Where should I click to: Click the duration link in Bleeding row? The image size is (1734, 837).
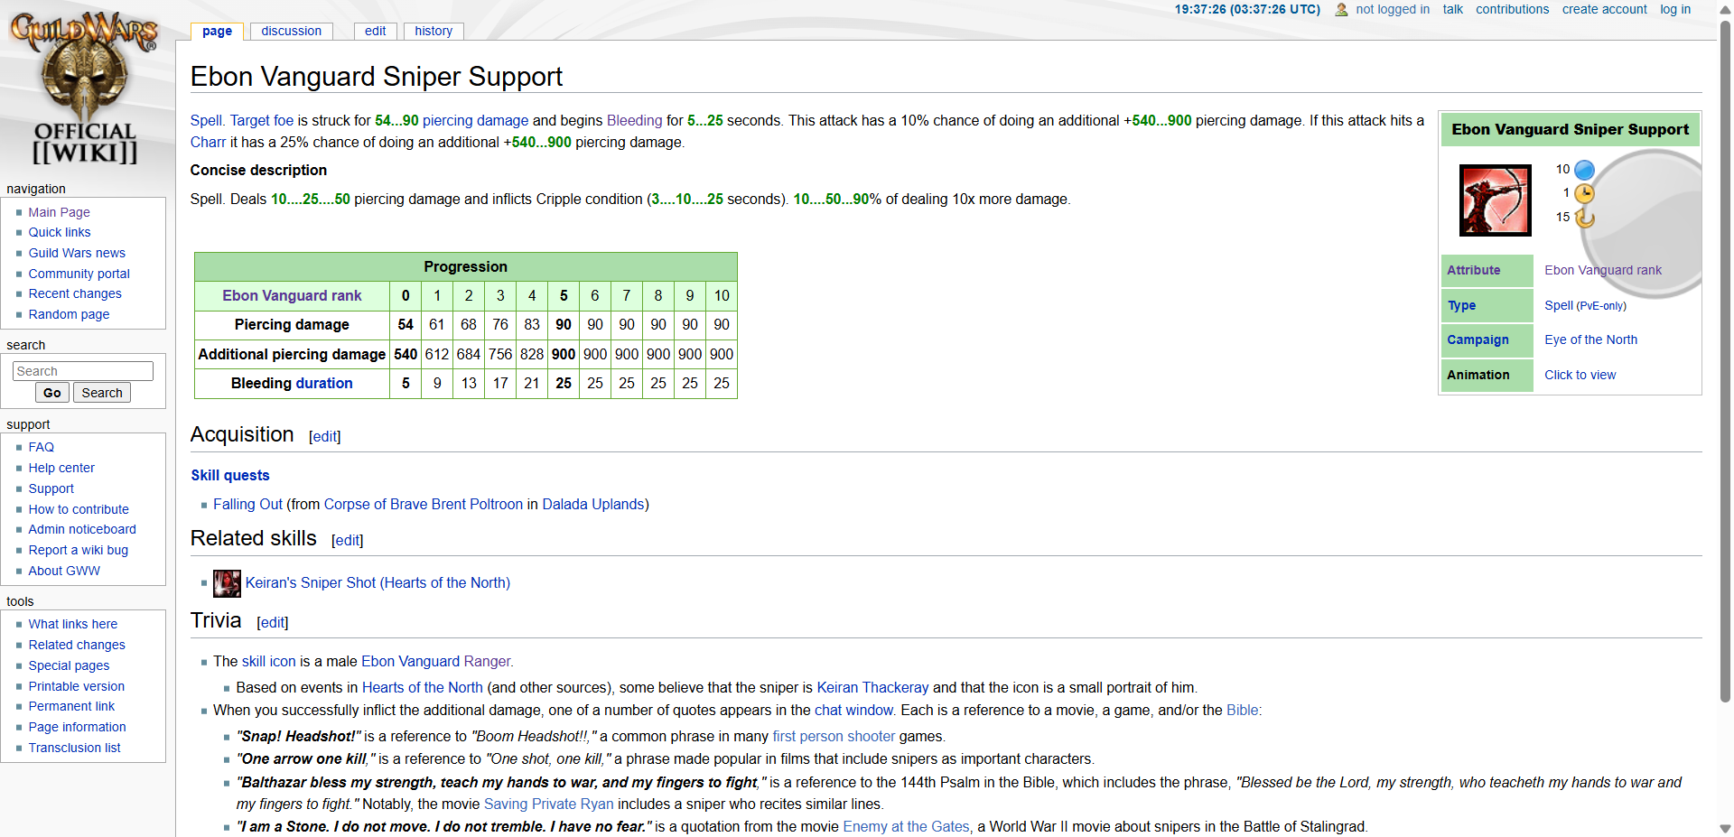[323, 383]
